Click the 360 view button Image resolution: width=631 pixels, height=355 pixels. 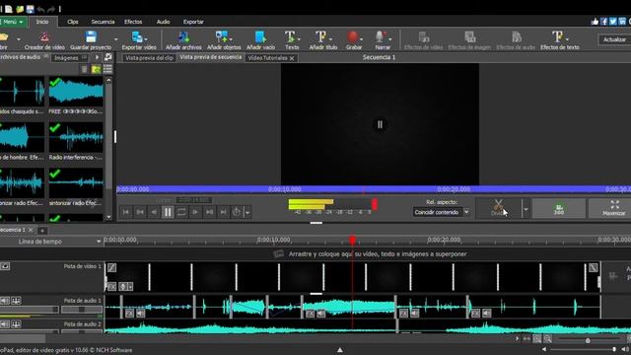(x=559, y=208)
